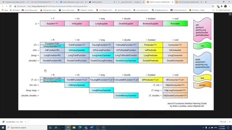The image size is (232, 130).
Task: Open the Bookmarks link in bookmarks bar
Action: (15, 10)
